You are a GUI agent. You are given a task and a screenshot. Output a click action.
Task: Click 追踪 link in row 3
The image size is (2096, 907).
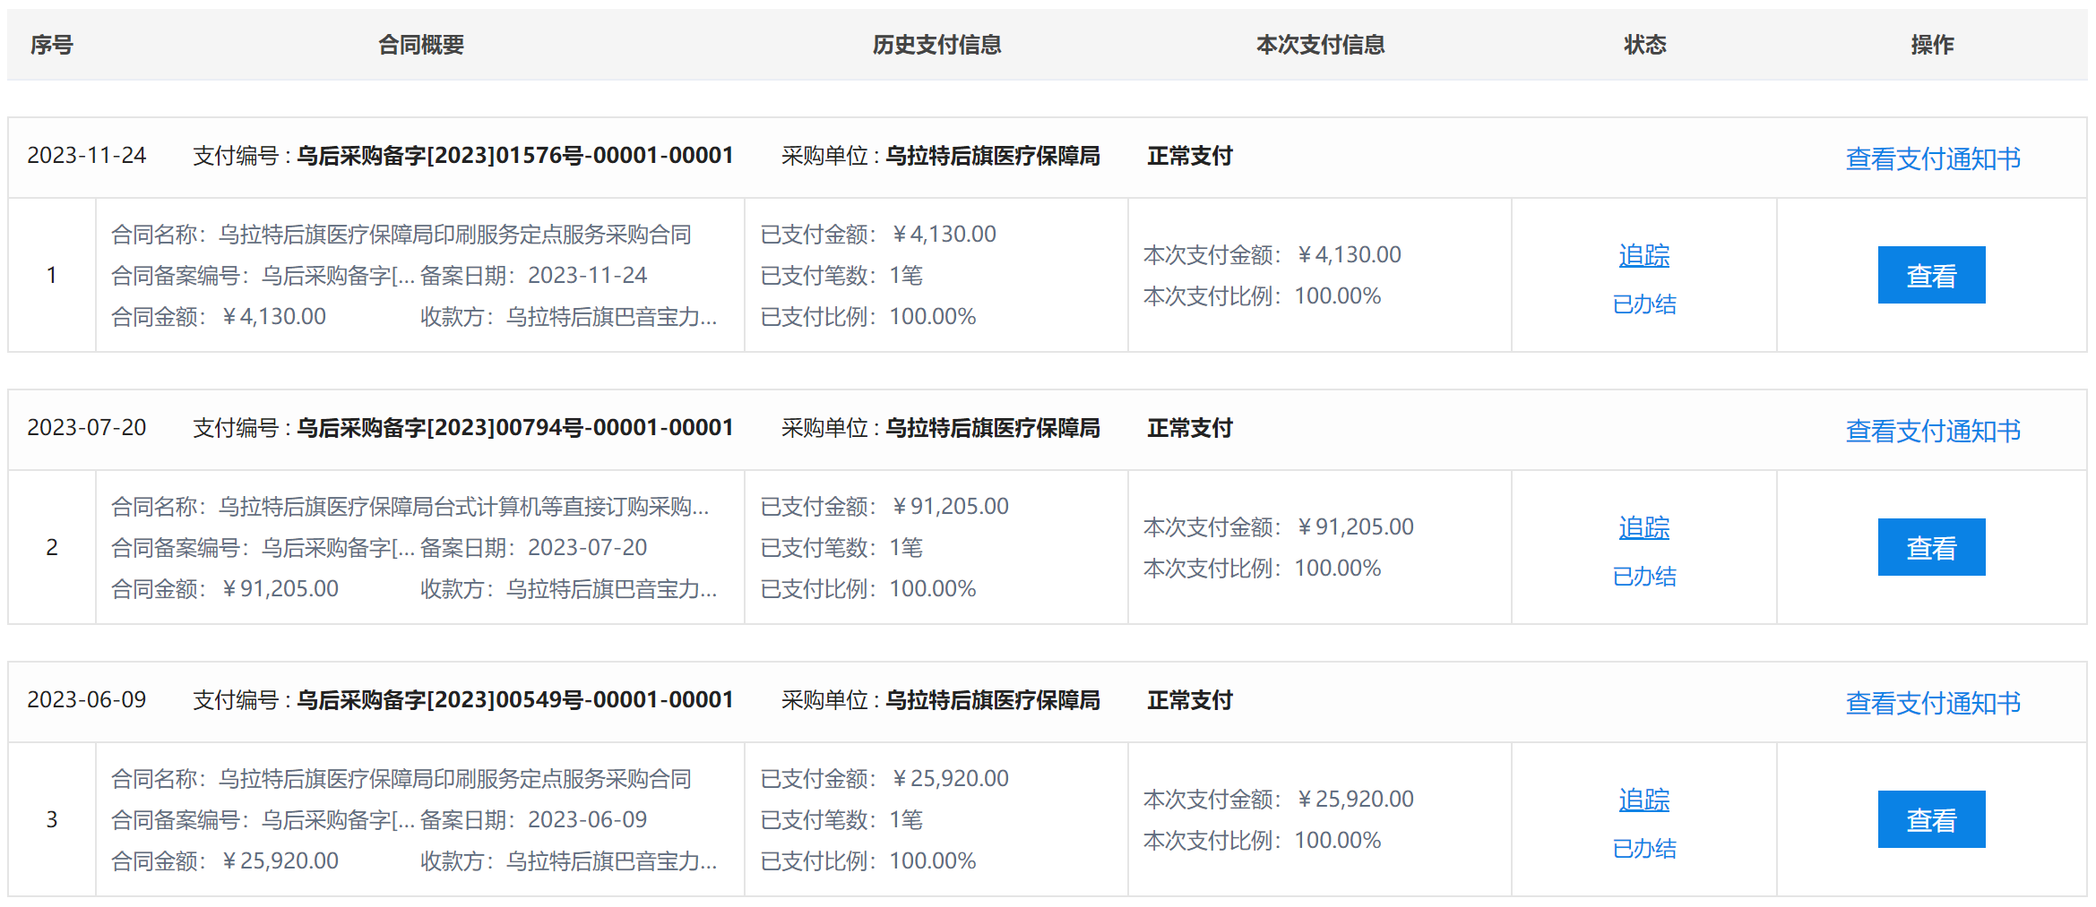(1644, 800)
